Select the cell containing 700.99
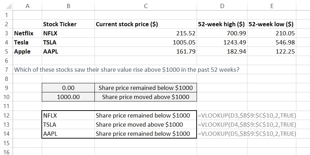This screenshot has height=155, width=310. (x=235, y=34)
